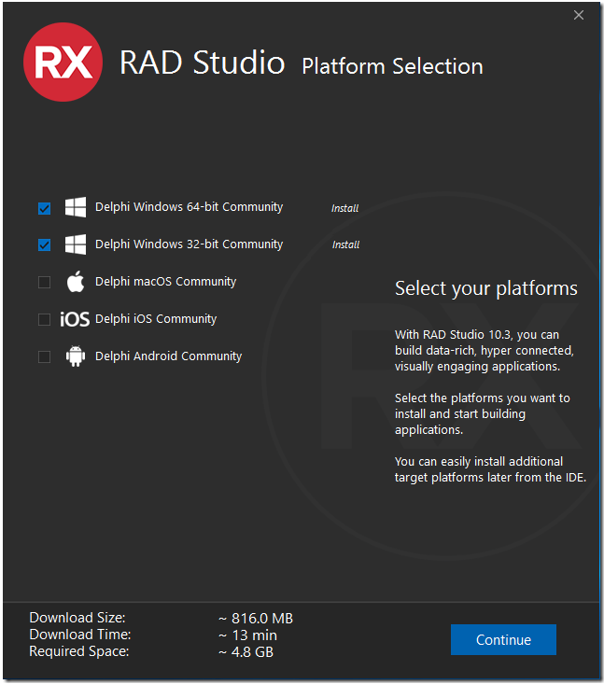Click the Android robot icon
Image resolution: width=604 pixels, height=684 pixels.
[x=76, y=356]
